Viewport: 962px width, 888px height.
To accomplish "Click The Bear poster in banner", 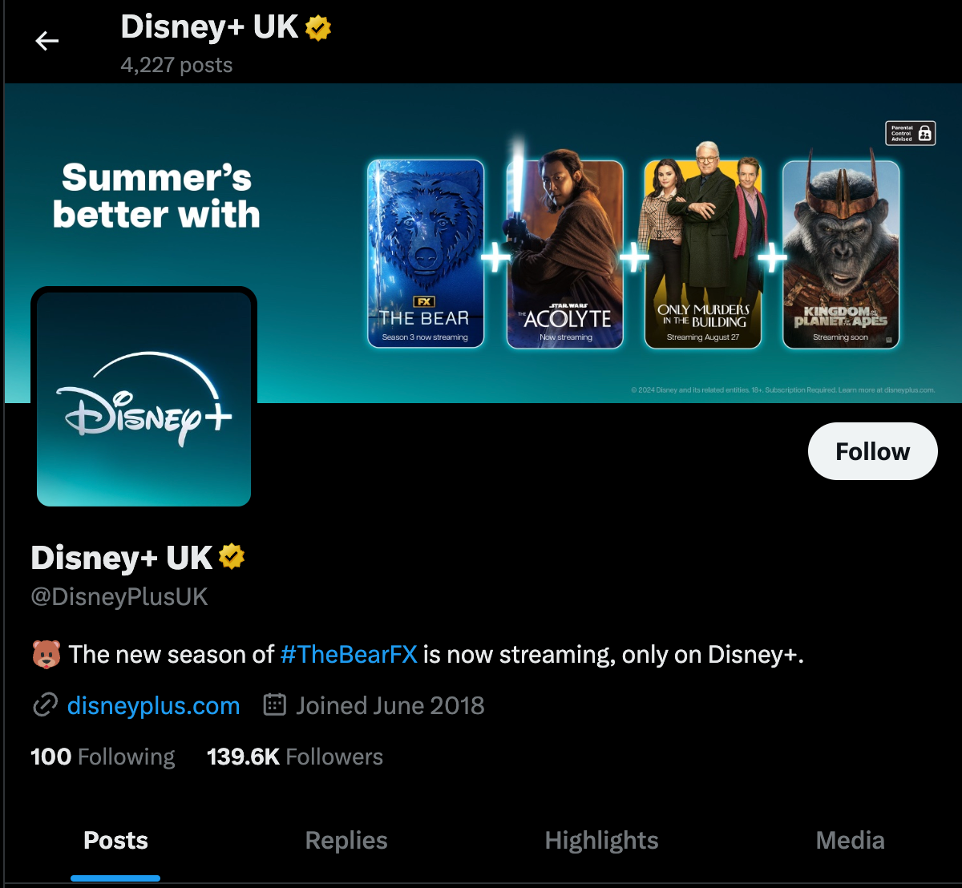I will pos(426,254).
